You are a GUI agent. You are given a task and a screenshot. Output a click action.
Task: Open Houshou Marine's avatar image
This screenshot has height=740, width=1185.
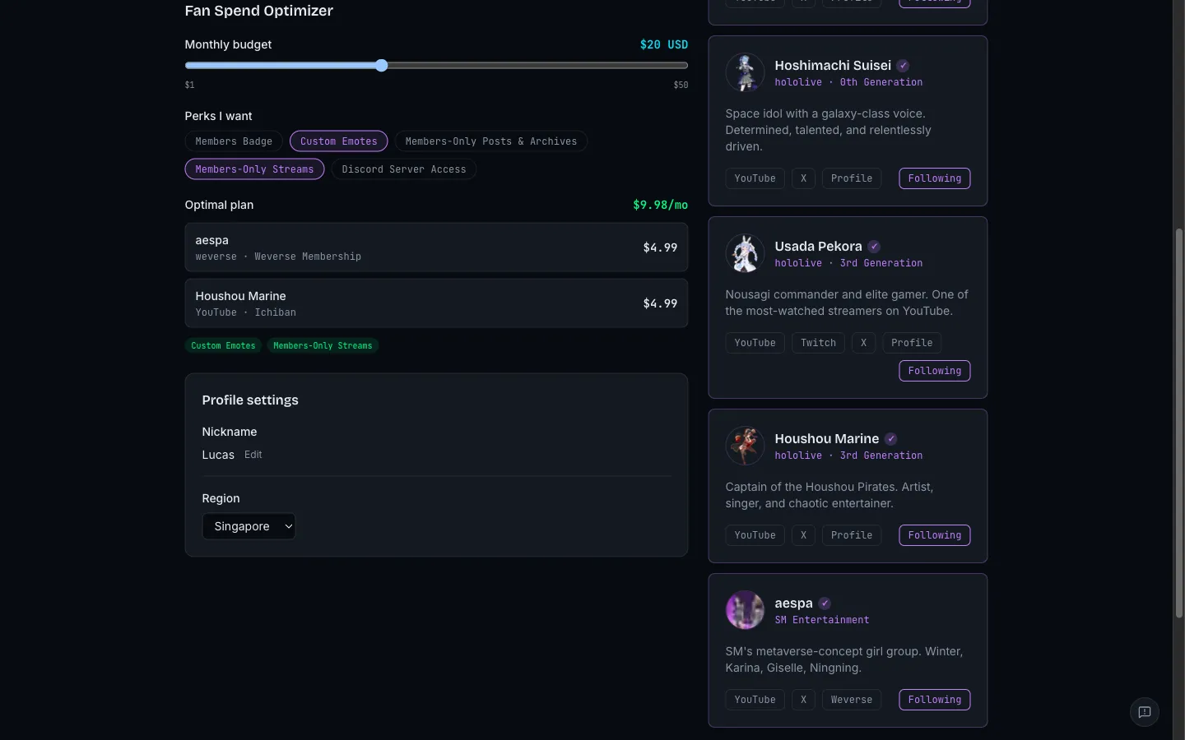[x=745, y=446]
